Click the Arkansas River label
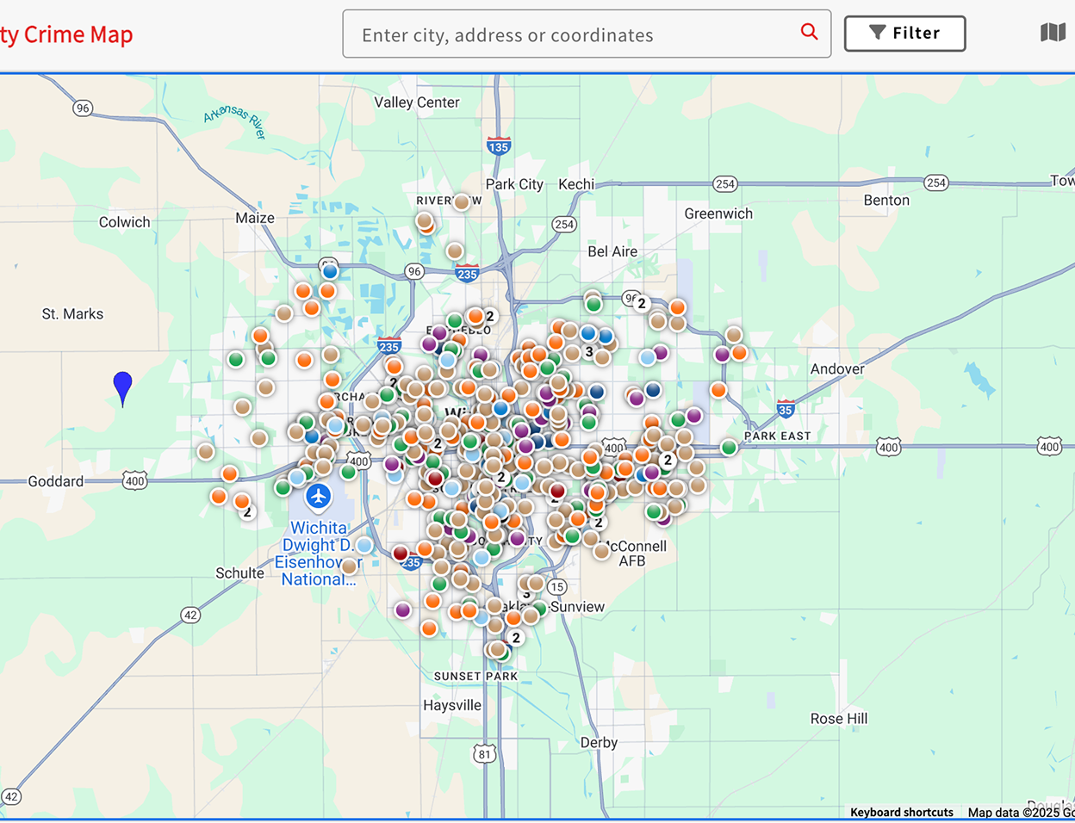Image resolution: width=1075 pixels, height=823 pixels. click(235, 123)
